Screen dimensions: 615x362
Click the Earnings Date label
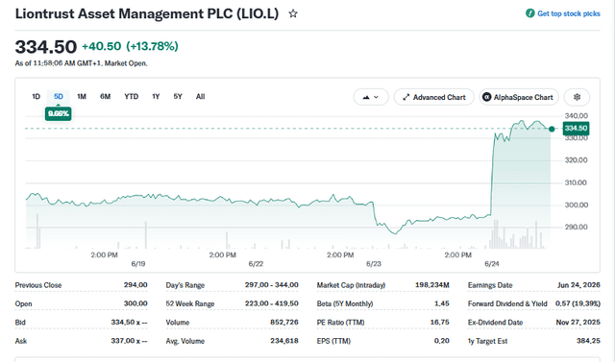coord(490,285)
